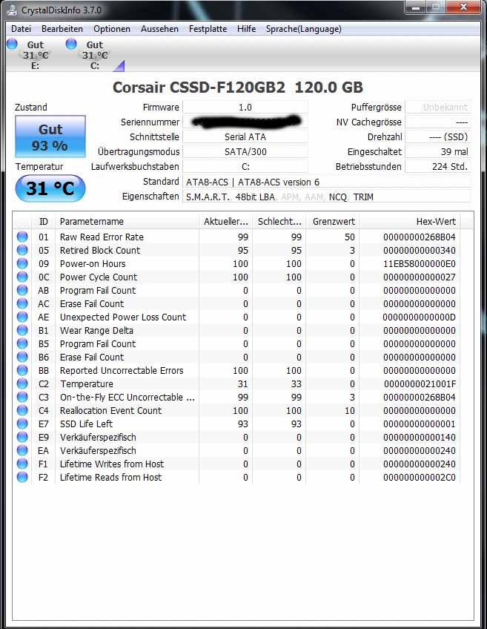
Task: Click the S.M.A.R.T. feature text
Action: point(208,197)
